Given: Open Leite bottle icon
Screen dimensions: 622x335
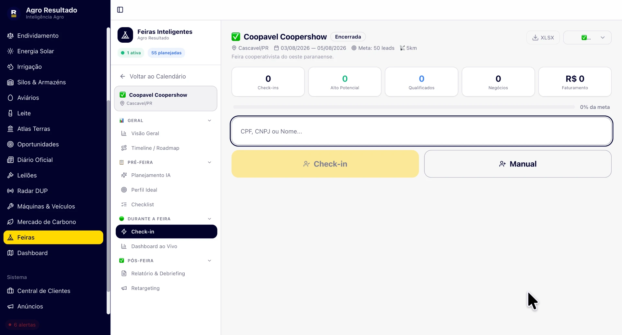Looking at the screenshot, I should (x=10, y=113).
